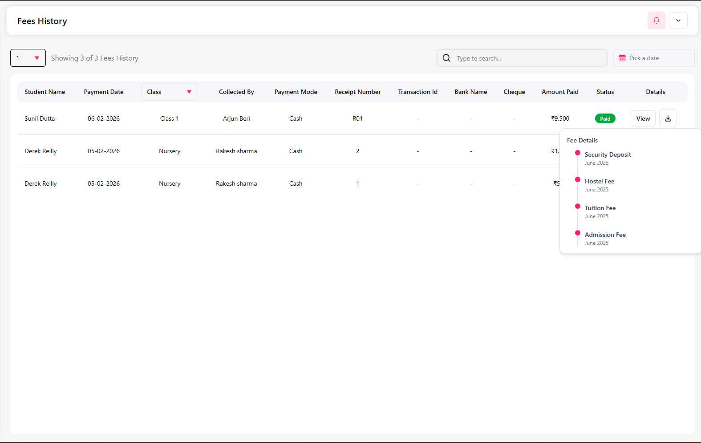This screenshot has height=443, width=701.
Task: Type in the search input field
Action: coord(529,58)
